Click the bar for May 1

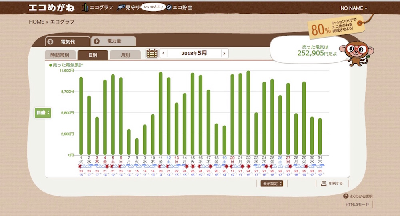pos(81,116)
